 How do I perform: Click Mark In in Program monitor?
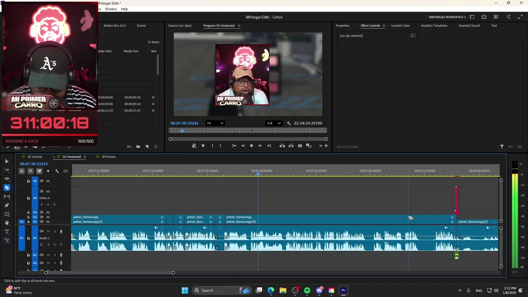coord(212,146)
